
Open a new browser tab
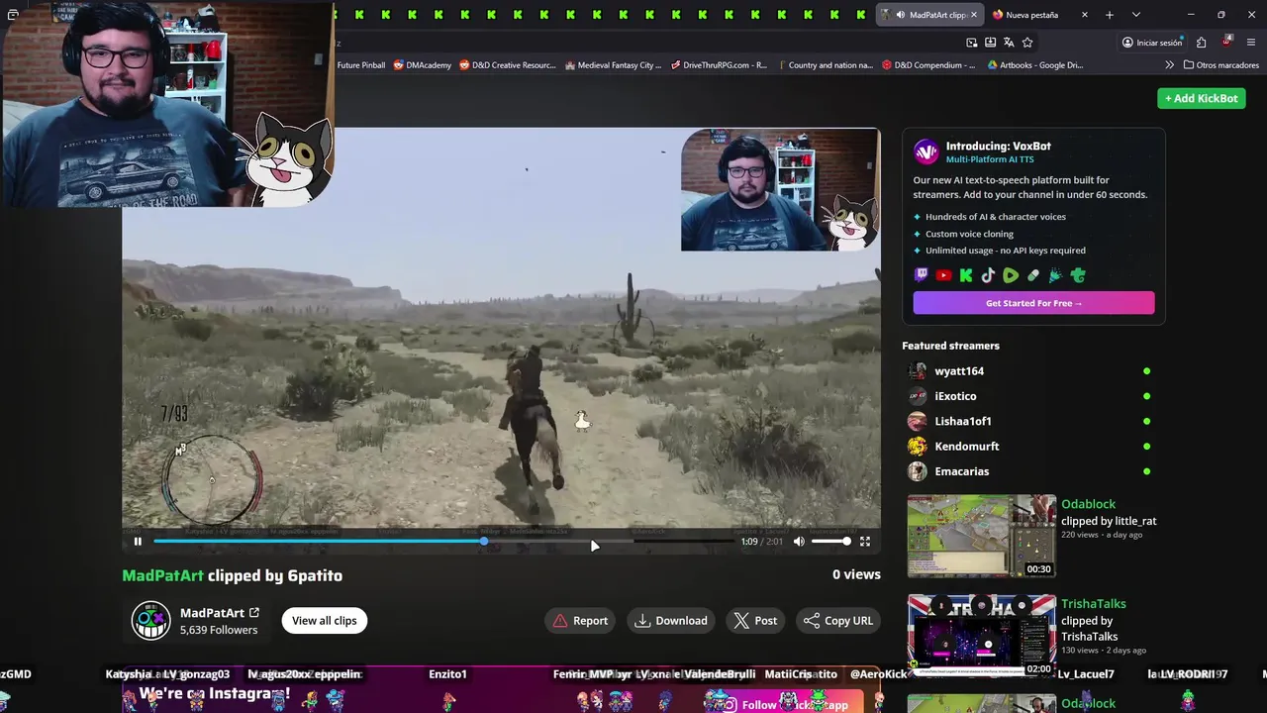(x=1110, y=15)
